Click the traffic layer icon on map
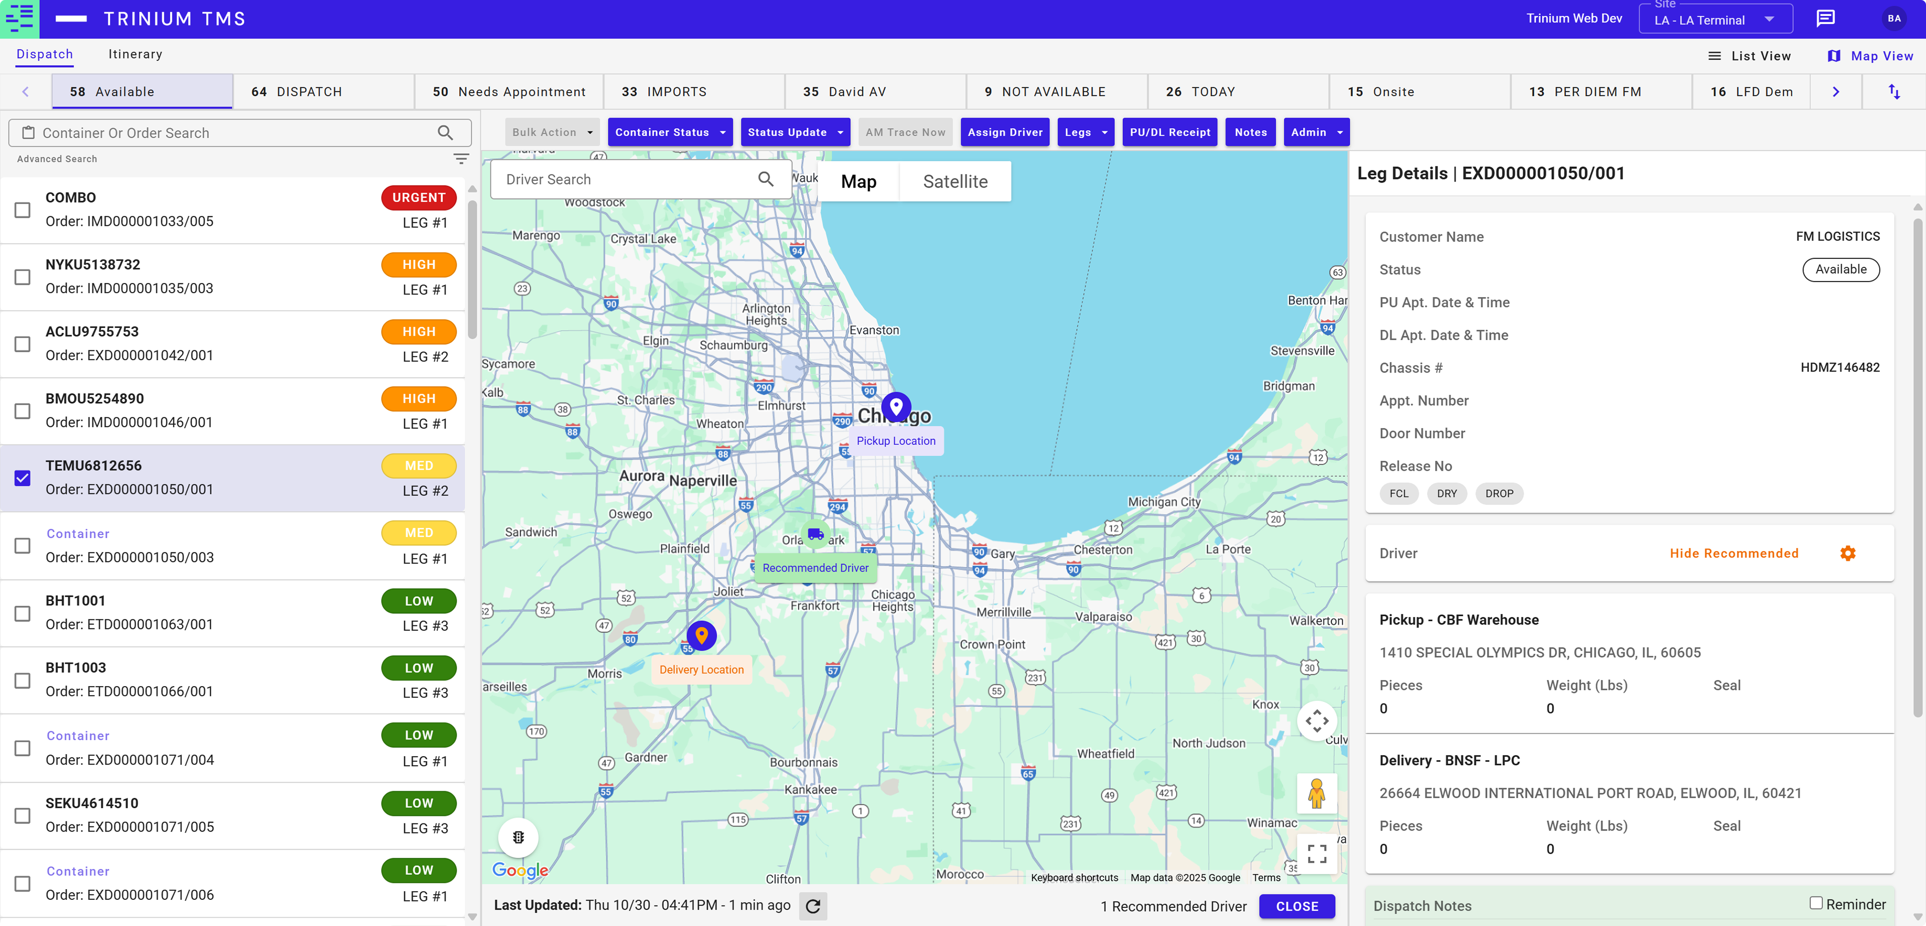Image resolution: width=1926 pixels, height=926 pixels. [x=518, y=837]
